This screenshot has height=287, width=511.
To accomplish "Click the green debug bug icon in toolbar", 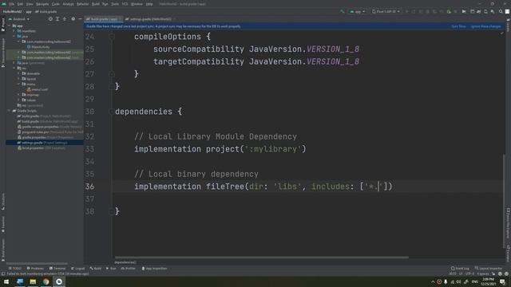I will (x=449, y=11).
